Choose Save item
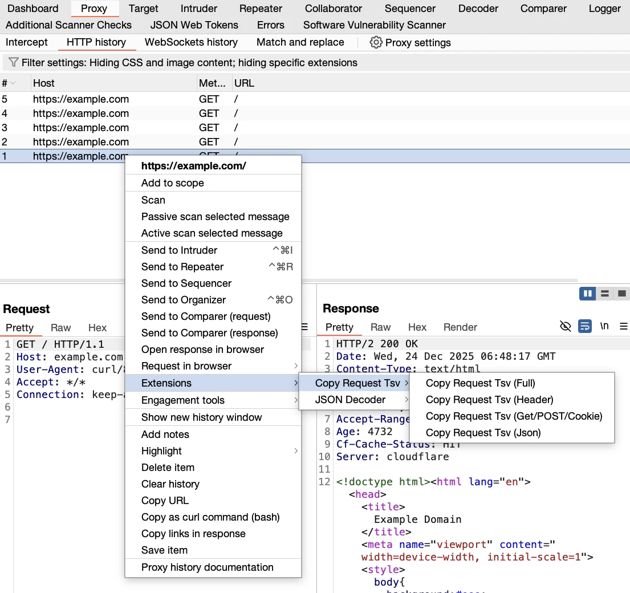The width and height of the screenshot is (630, 593). tap(213, 550)
